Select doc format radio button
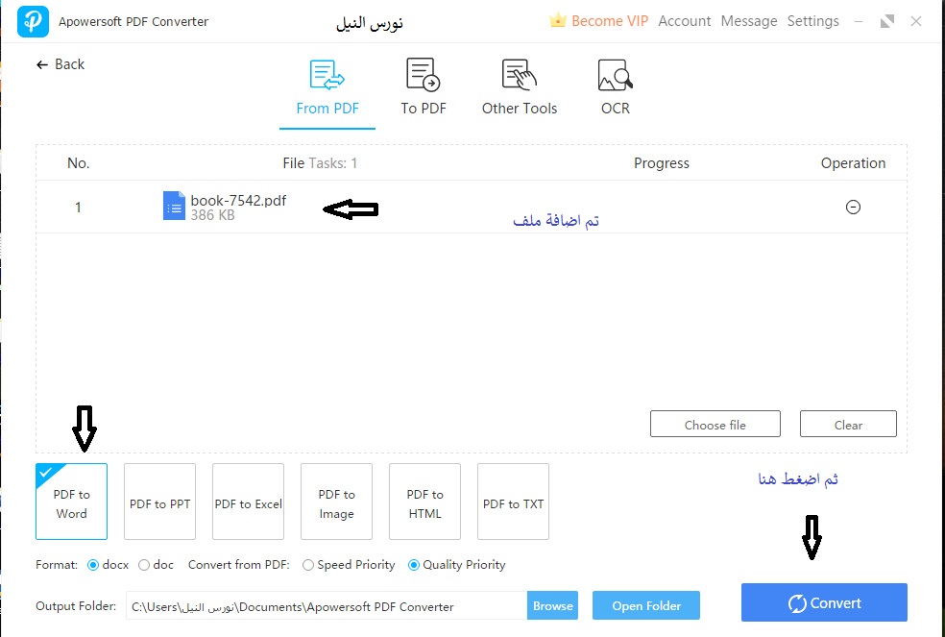Screen dimensions: 945x637 (144, 565)
